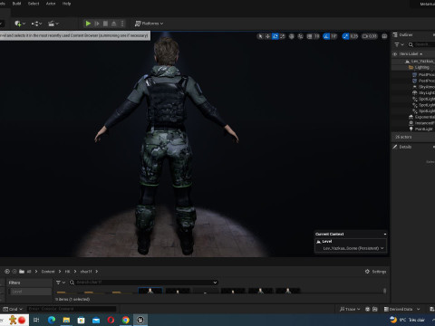Open Google Chrome from taskbar
Image resolution: width=435 pixels, height=326 pixels.
126,320
